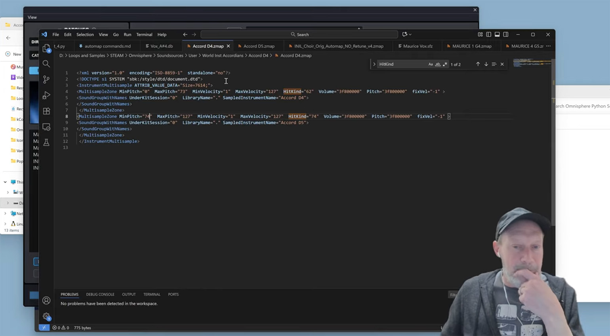610x336 pixels.
Task: Switch to the Accord D5.zmap tab
Action: point(259,46)
